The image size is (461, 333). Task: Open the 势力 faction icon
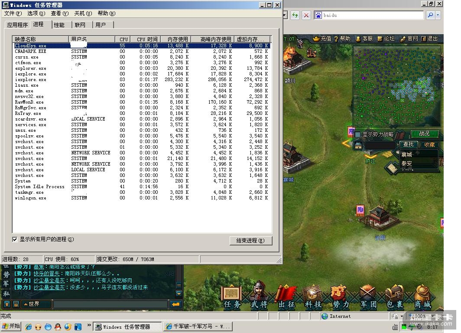tap(340, 297)
